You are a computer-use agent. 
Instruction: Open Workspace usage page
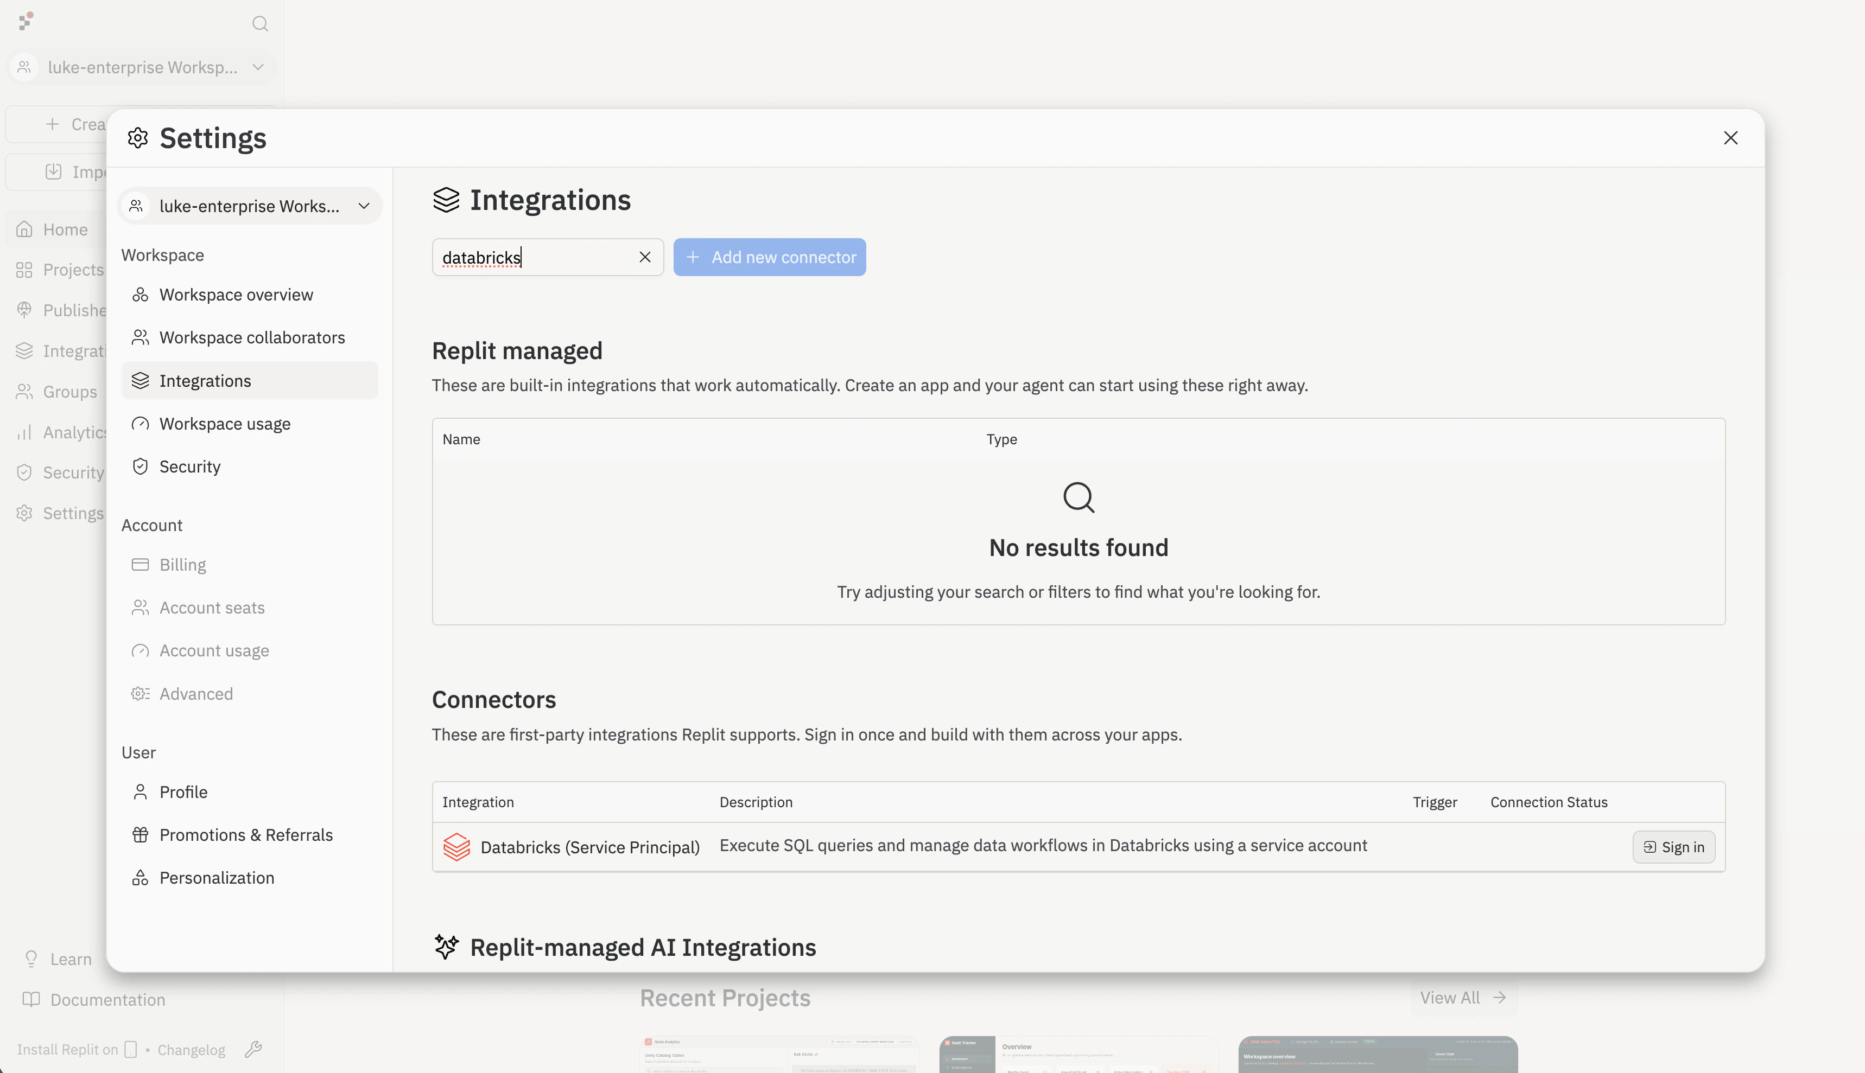tap(249, 424)
